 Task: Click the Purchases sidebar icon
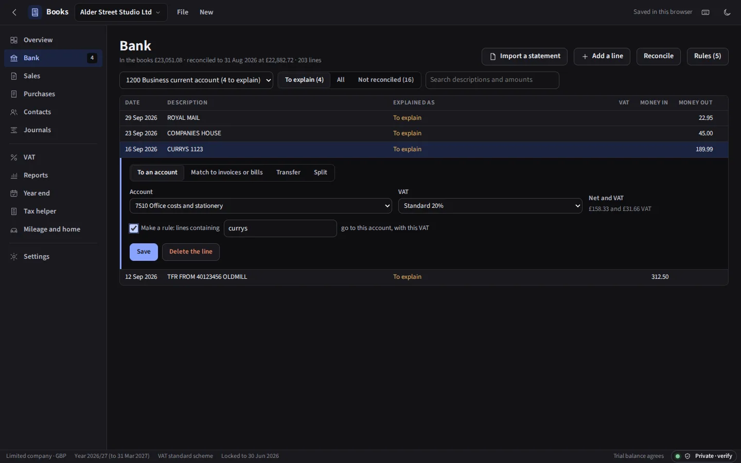(14, 94)
